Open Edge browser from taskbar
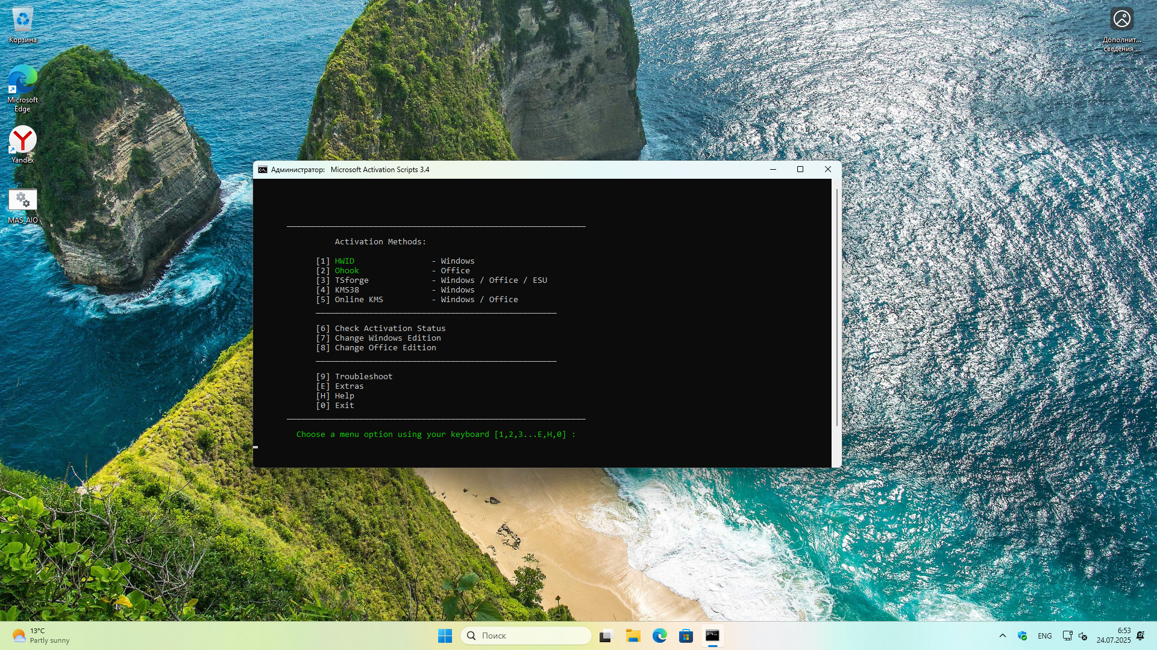 659,636
